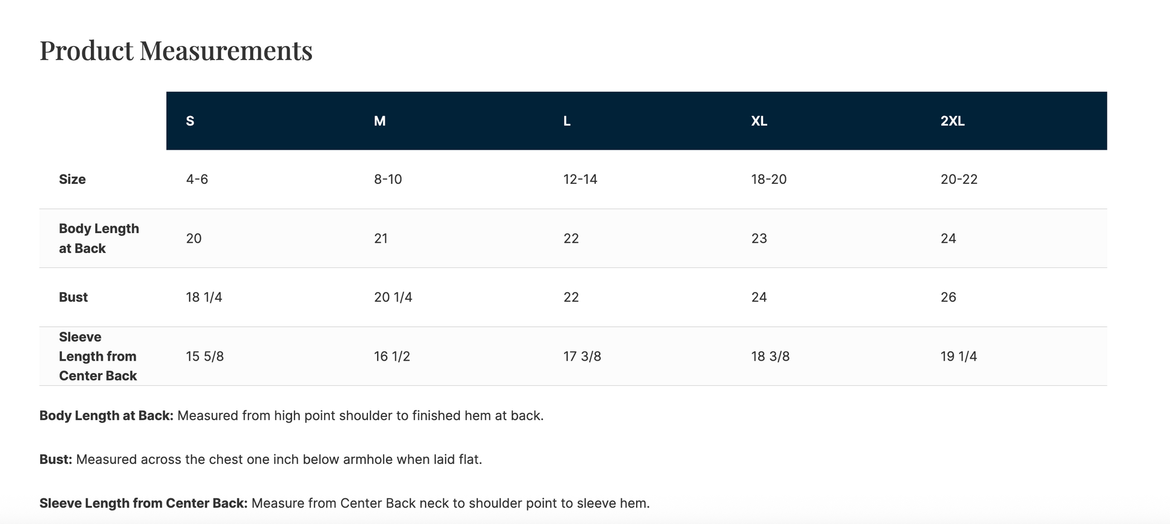Select the S size column header
The width and height of the screenshot is (1170, 524).
pyautogui.click(x=190, y=121)
